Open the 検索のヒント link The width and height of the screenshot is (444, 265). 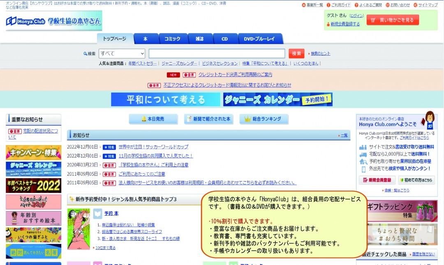(x=320, y=53)
